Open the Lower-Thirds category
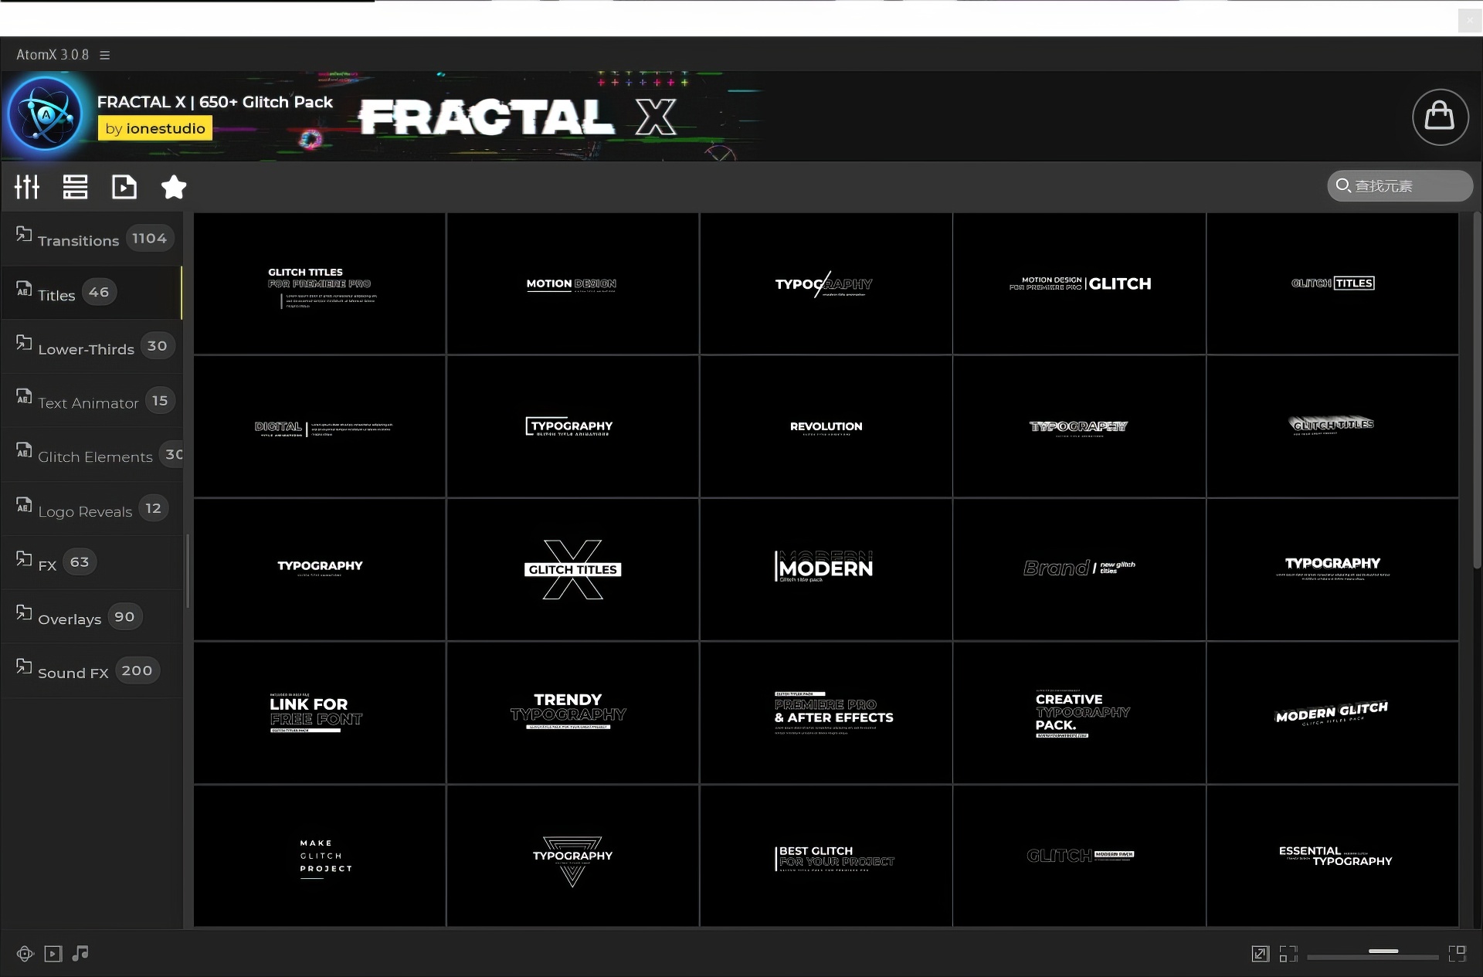 tap(92, 347)
